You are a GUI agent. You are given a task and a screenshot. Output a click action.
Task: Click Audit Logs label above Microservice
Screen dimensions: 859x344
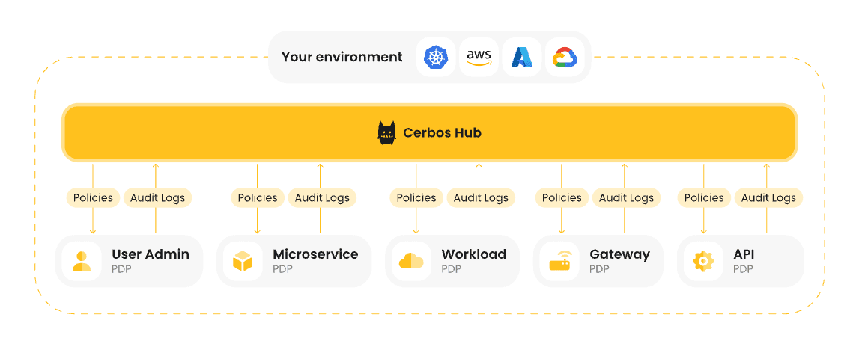click(x=322, y=198)
